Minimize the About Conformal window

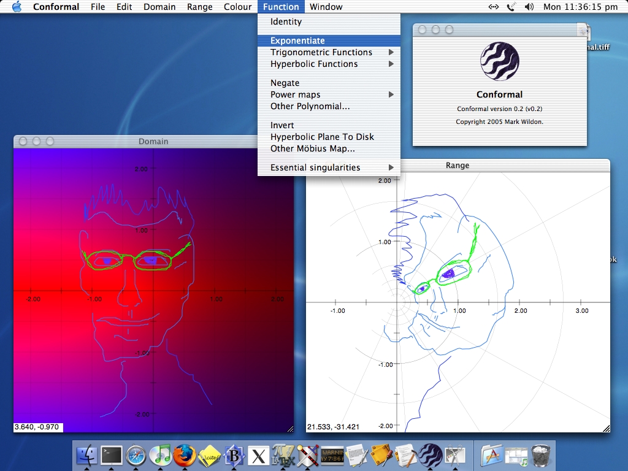coord(436,29)
